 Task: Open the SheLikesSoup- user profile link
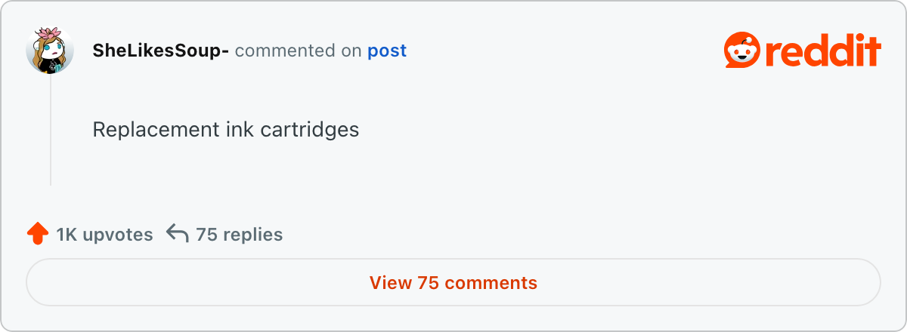pyautogui.click(x=161, y=51)
